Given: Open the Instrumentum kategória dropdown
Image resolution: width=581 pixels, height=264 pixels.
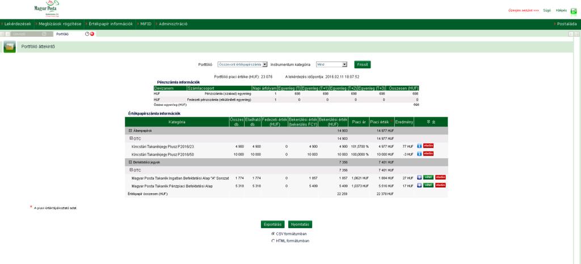Looking at the screenshot, I should point(331,64).
